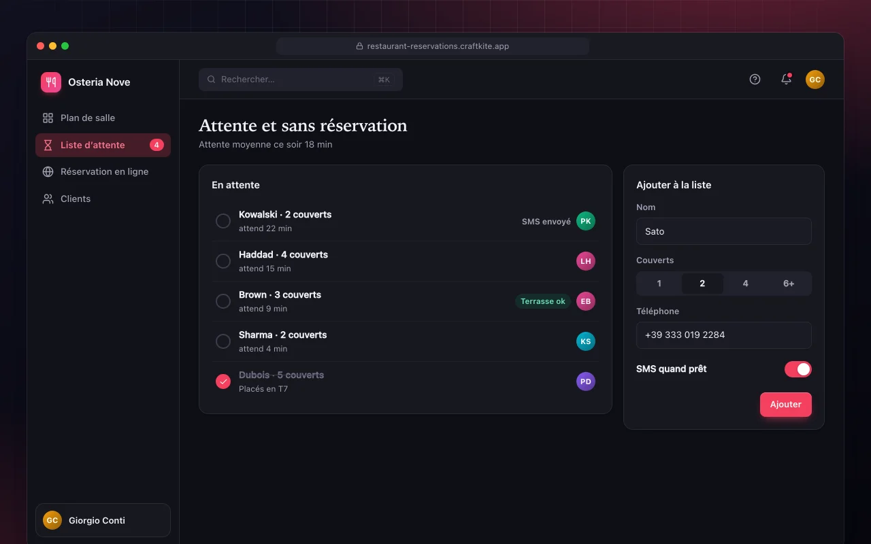
Task: Open the Clients section
Action: tap(103, 199)
